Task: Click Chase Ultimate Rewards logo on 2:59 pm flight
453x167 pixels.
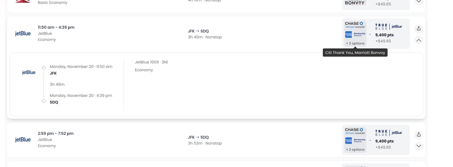Action: [354, 131]
